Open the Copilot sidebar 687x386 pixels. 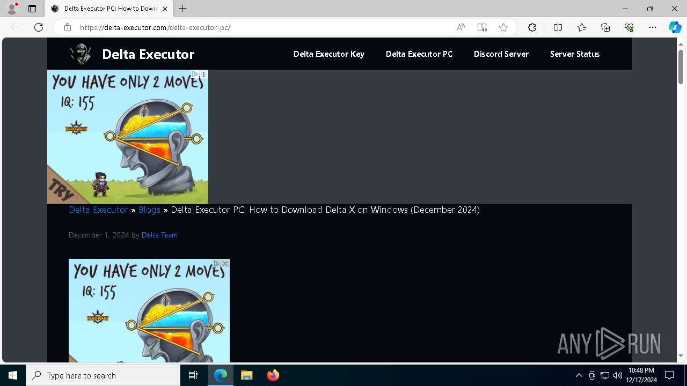(675, 27)
